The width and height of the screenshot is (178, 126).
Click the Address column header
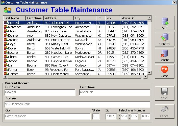59,18
